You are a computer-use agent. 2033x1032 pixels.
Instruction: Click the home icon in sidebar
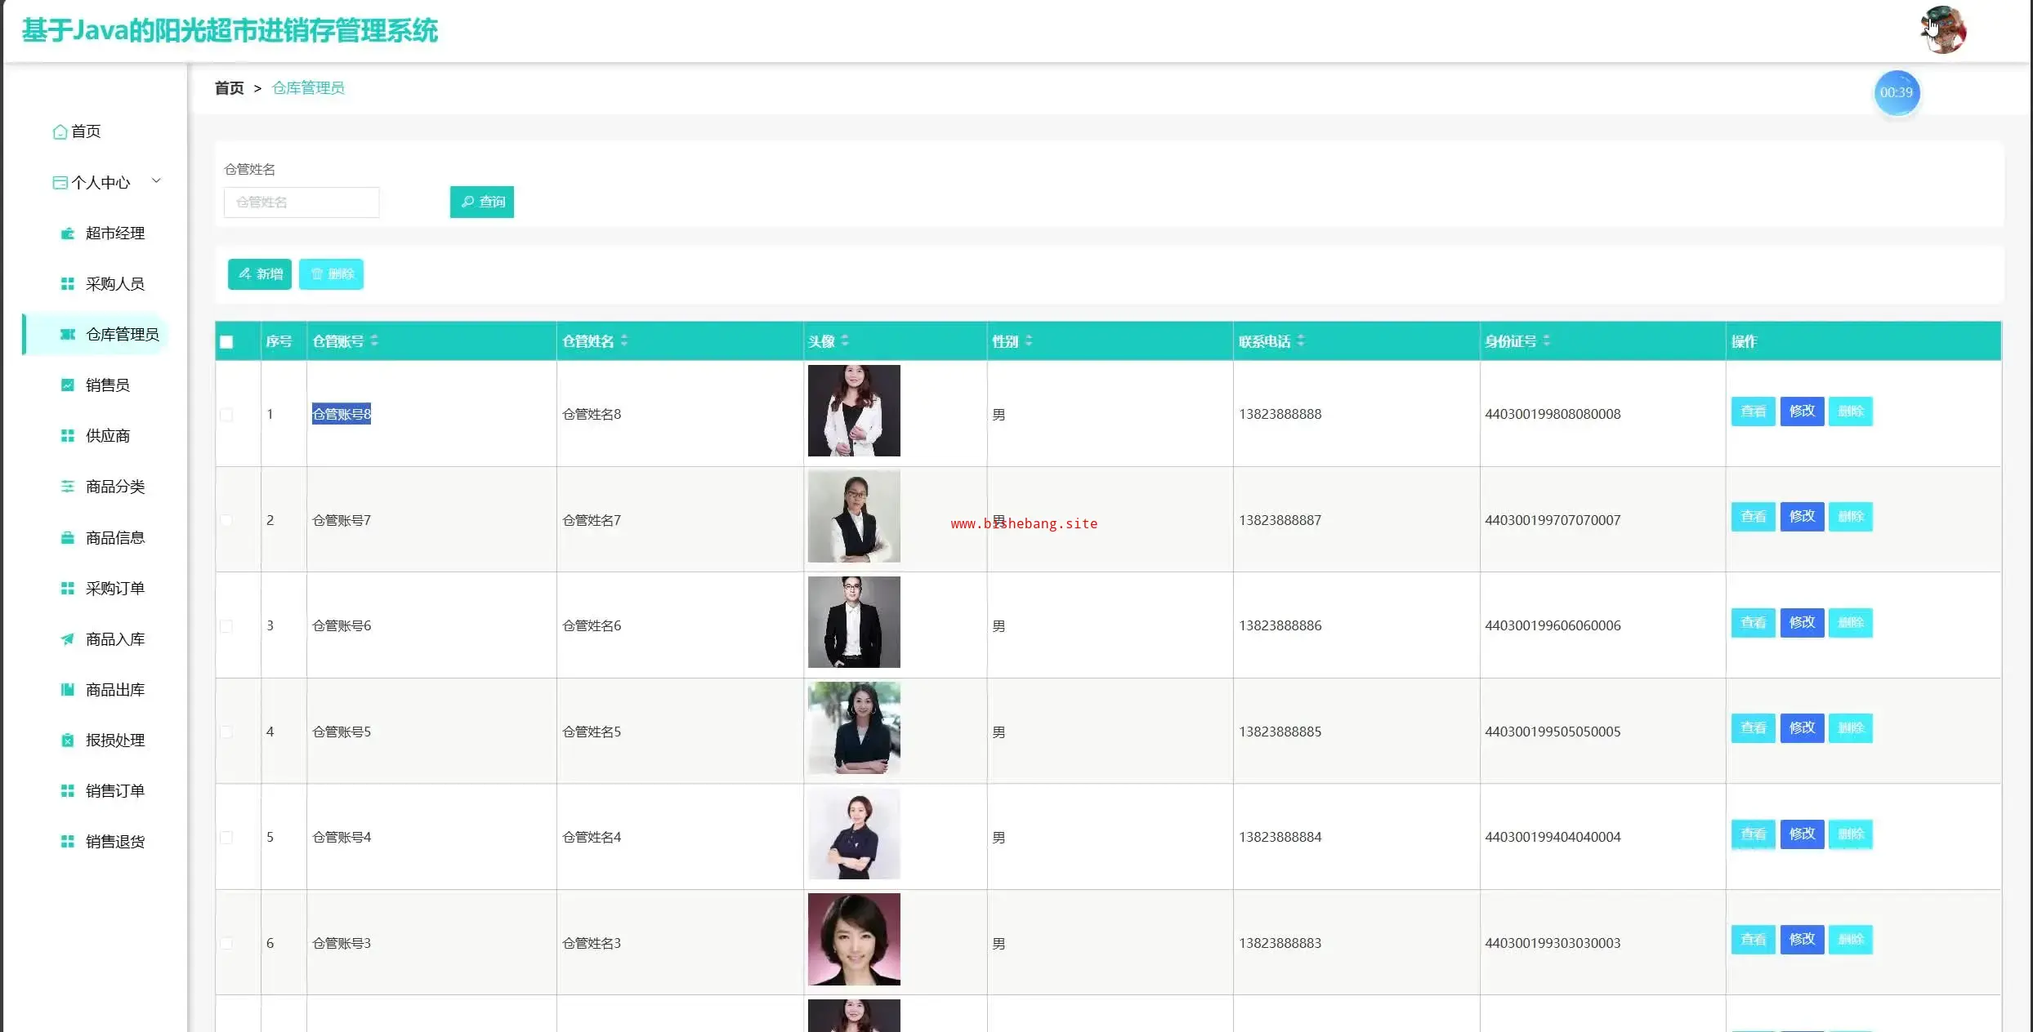click(60, 131)
